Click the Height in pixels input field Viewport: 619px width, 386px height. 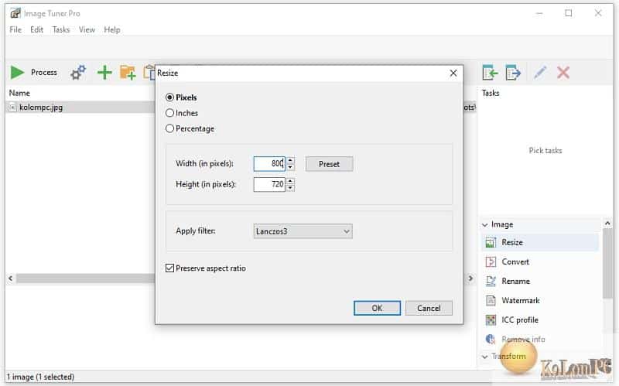tap(269, 184)
